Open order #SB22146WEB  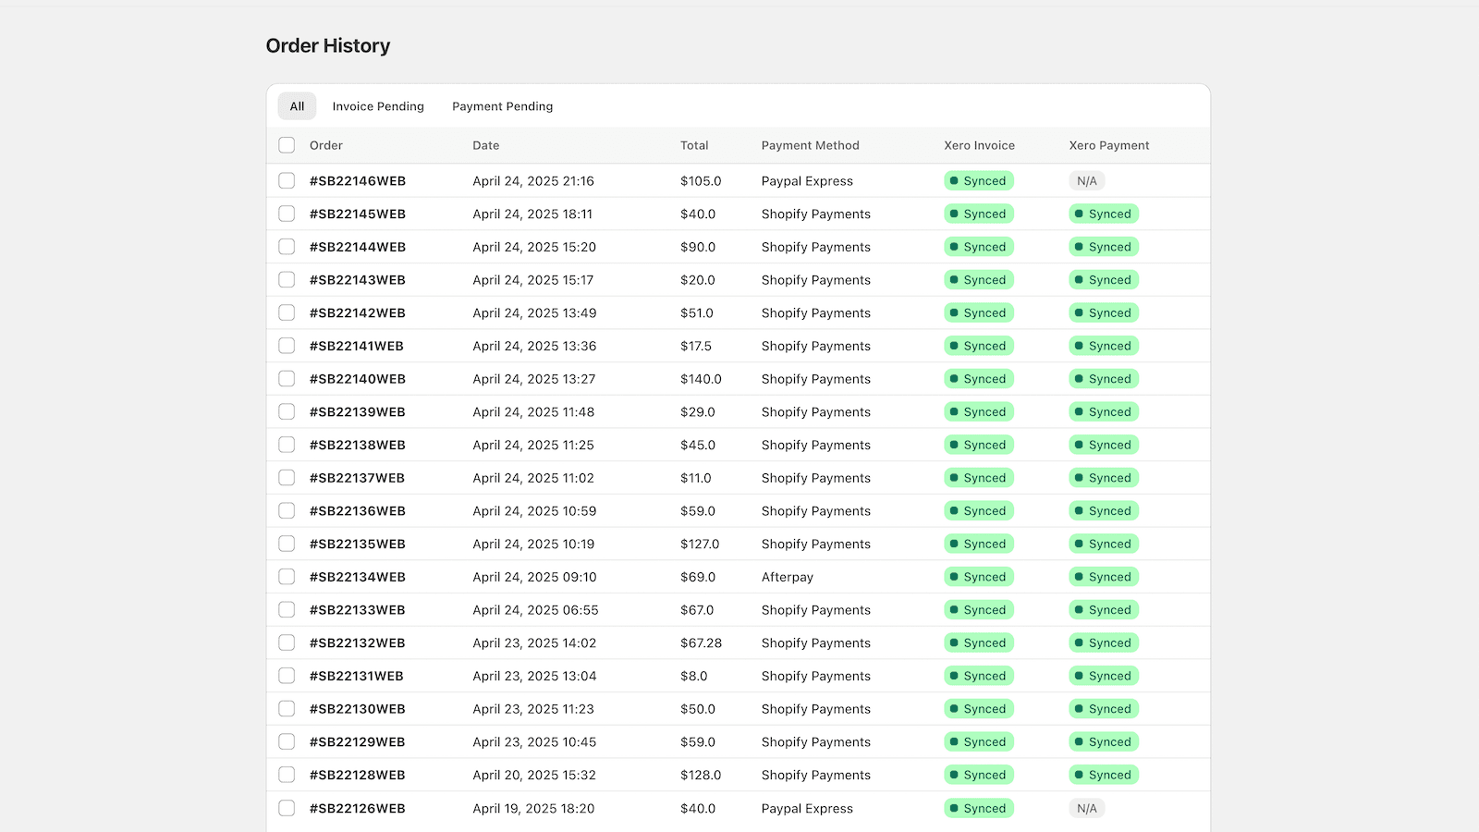click(x=358, y=180)
